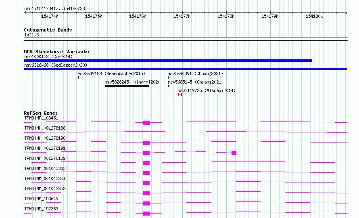359x218 pixels.
Task: Select the red nsv1119725 (Alsmadi2014) marker
Action: tap(180, 94)
